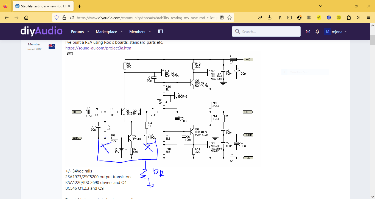Click '2SA1973/2SC5200 output transistors' line
This screenshot has height=199, width=375.
(x=98, y=177)
